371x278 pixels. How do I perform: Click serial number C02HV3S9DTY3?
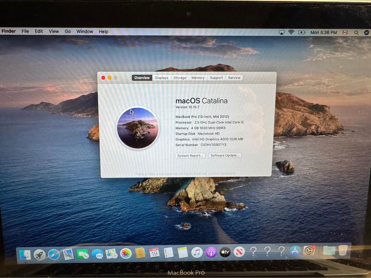pyautogui.click(x=213, y=145)
